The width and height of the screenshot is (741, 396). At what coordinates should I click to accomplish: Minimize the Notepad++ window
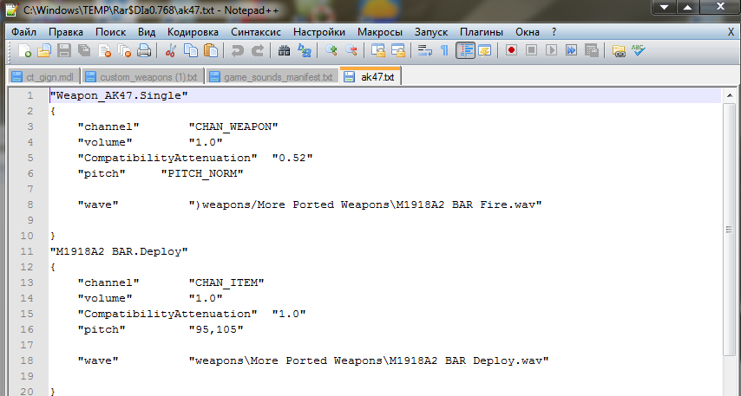tap(665, 7)
